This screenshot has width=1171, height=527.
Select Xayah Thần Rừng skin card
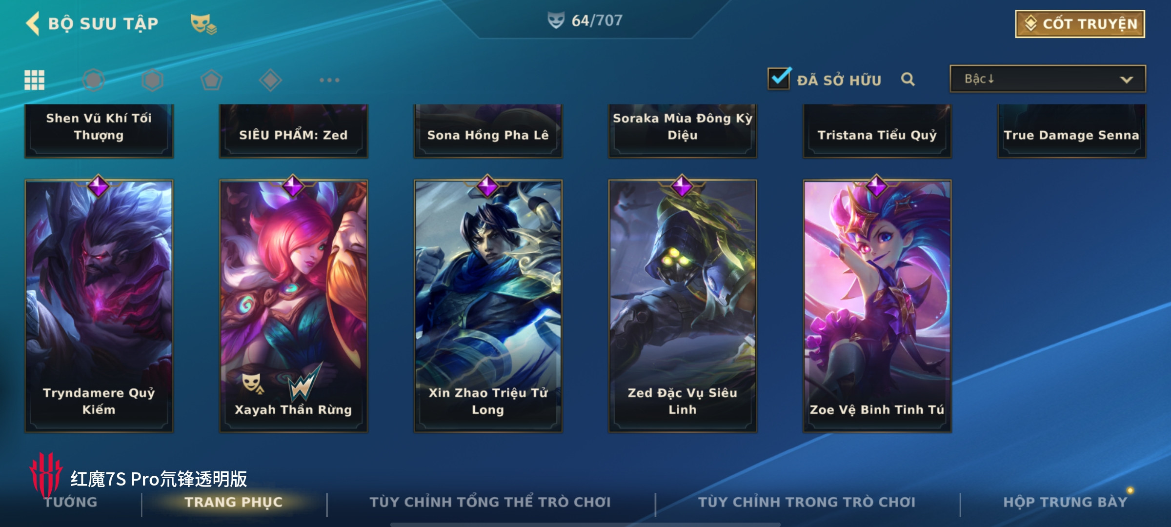293,306
